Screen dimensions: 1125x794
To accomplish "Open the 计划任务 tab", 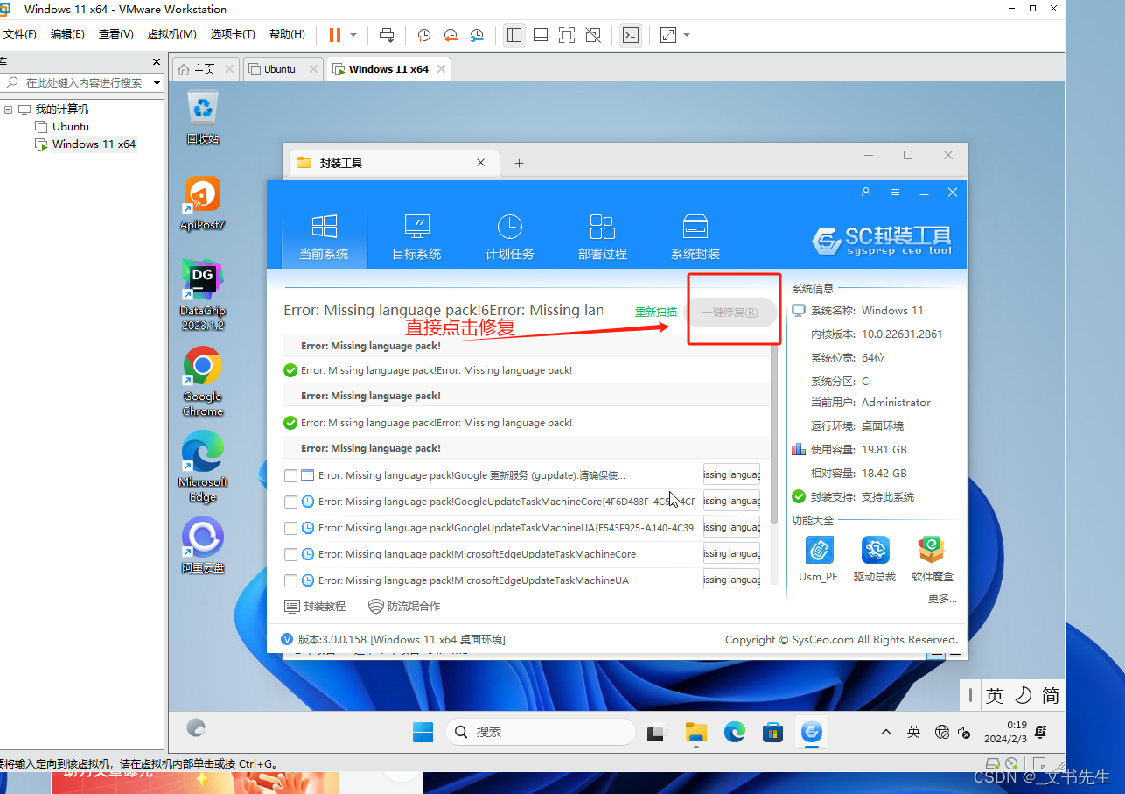I will [509, 238].
